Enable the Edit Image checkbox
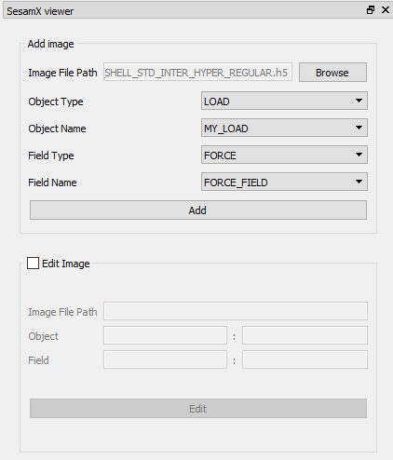Screen dimensions: 393x460 33,263
